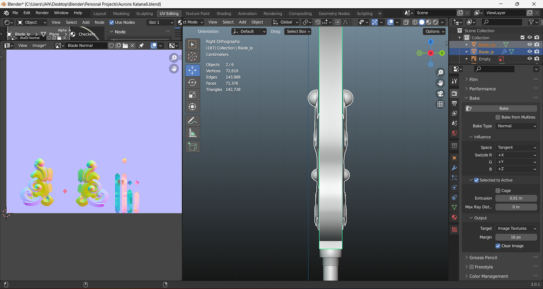Enable the Cage checkbox
The height and width of the screenshot is (289, 543).
pyautogui.click(x=498, y=190)
